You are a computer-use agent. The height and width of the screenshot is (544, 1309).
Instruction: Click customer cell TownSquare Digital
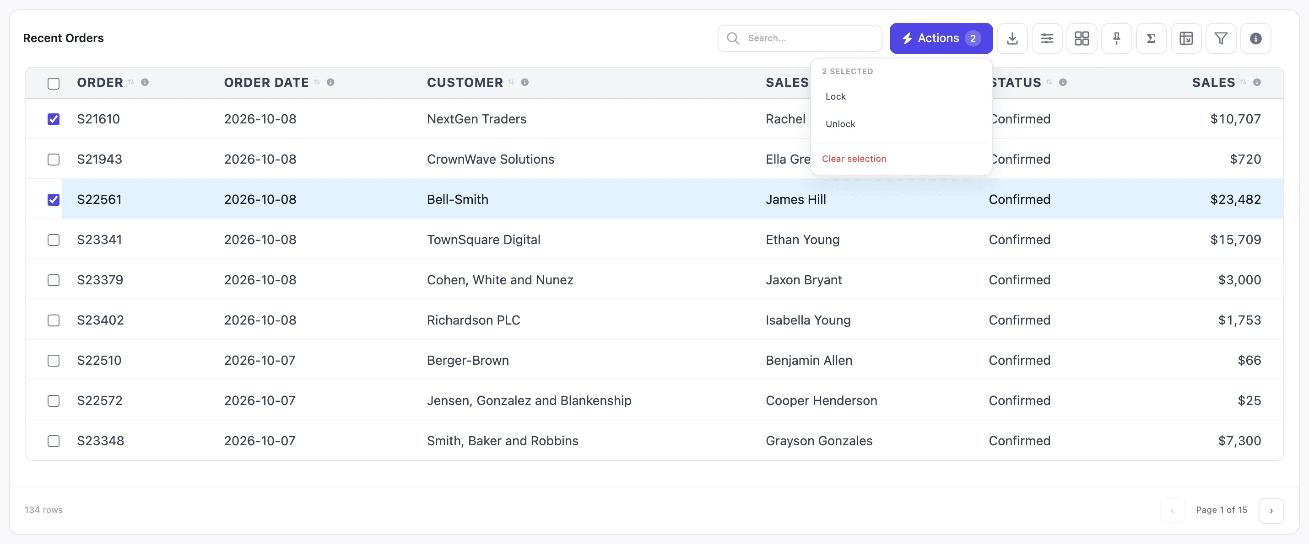tap(483, 240)
